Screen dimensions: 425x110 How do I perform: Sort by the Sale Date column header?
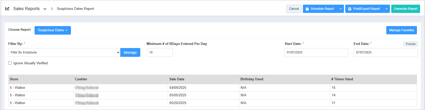click(177, 79)
